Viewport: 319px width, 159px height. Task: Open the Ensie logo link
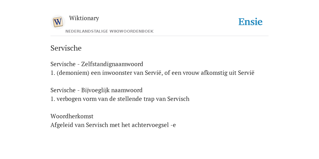click(x=250, y=22)
